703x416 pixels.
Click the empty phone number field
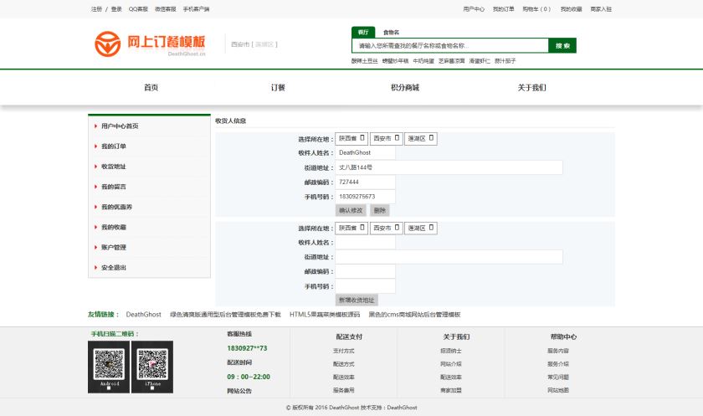tap(365, 286)
